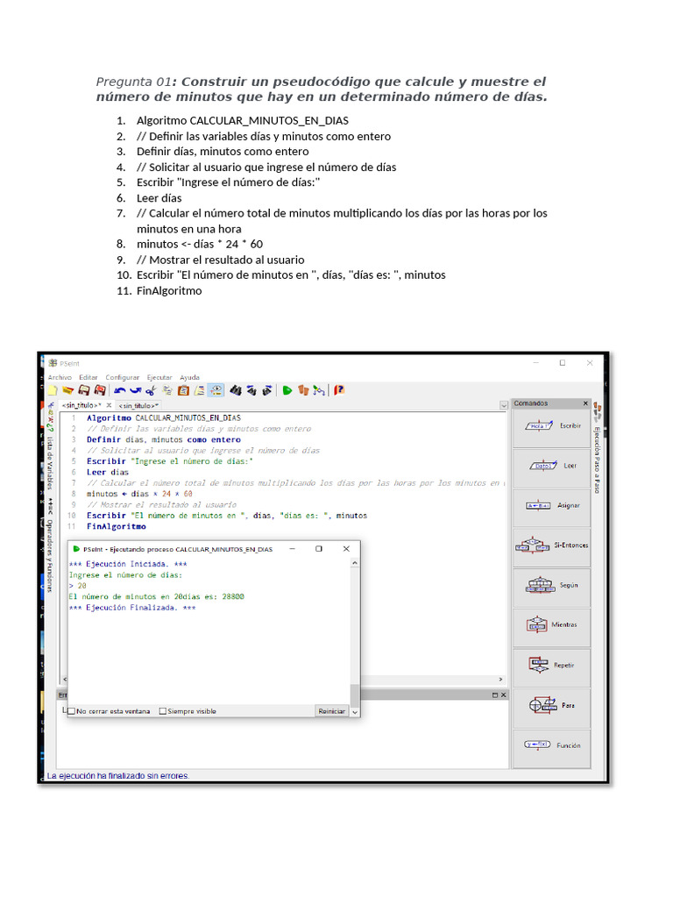This screenshot has height=898, width=673.
Task: Insert the Para command
Action: tap(552, 705)
